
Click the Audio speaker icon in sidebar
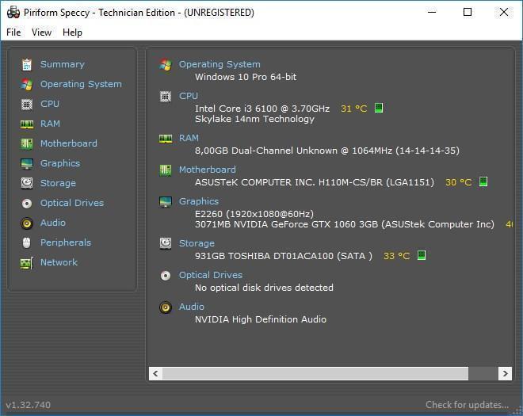point(27,223)
